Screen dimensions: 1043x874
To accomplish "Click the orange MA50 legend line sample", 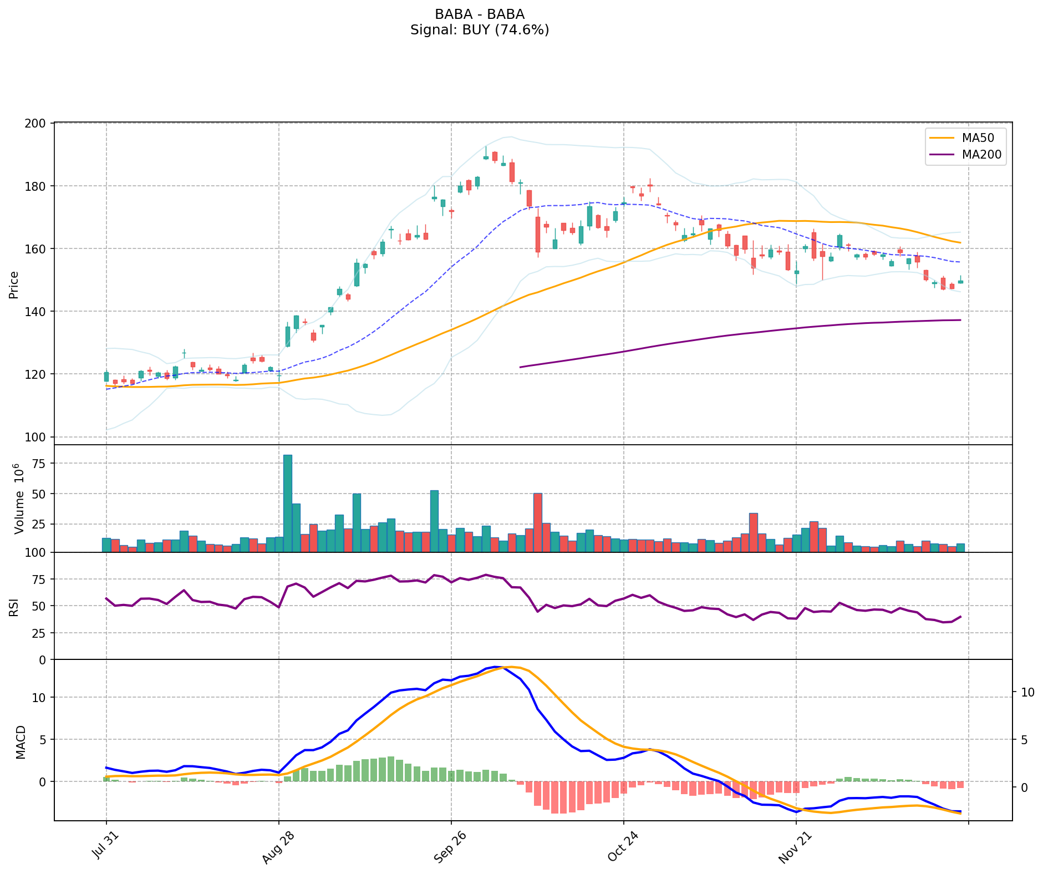I will [x=942, y=138].
